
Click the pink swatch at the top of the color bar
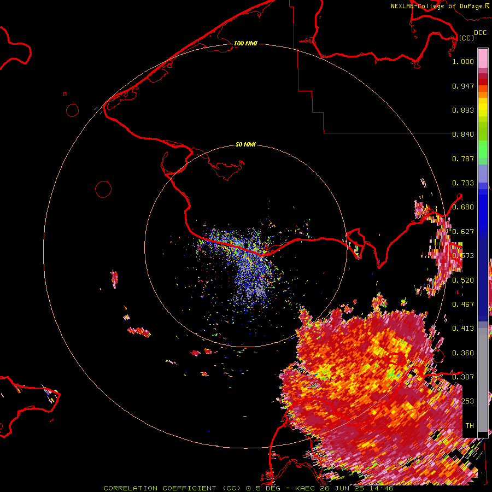pyautogui.click(x=483, y=58)
